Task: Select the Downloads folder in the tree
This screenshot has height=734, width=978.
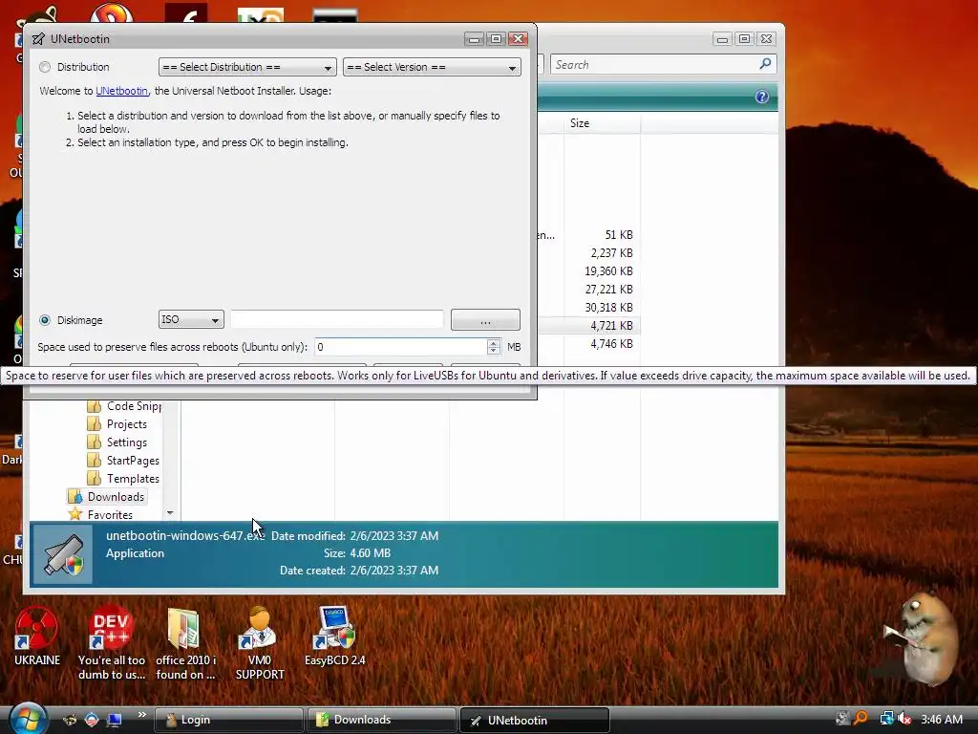Action: (107, 497)
